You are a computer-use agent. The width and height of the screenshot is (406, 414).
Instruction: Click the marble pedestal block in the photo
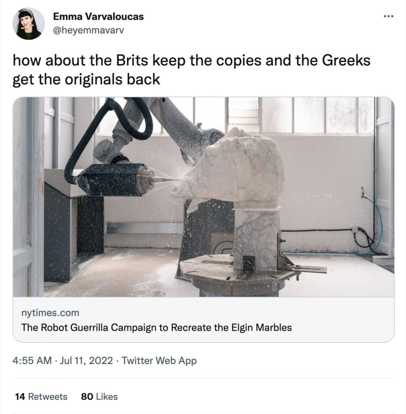(x=256, y=238)
